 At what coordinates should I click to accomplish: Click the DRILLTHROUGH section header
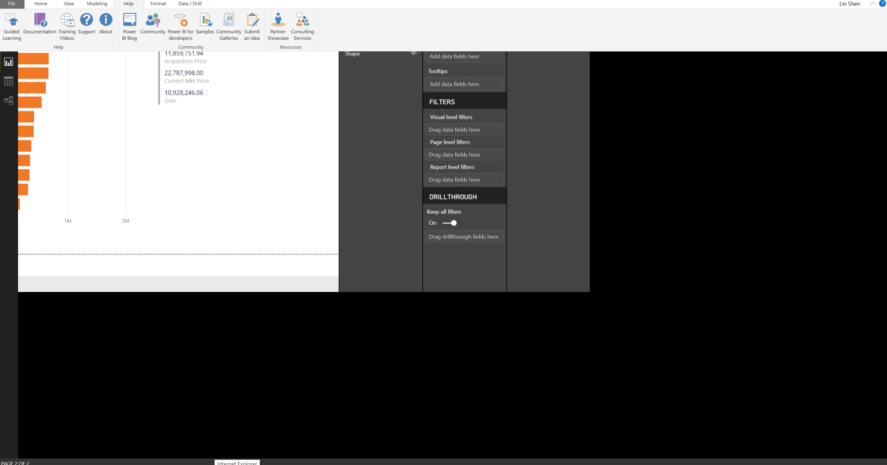pos(465,197)
